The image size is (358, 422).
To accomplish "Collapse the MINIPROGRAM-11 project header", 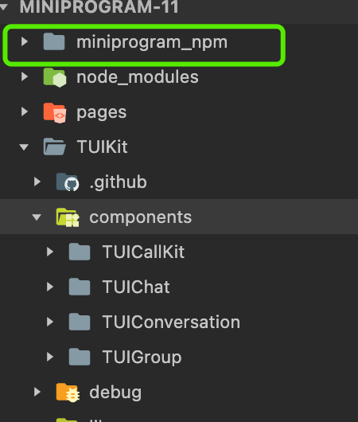I will (x=4, y=6).
